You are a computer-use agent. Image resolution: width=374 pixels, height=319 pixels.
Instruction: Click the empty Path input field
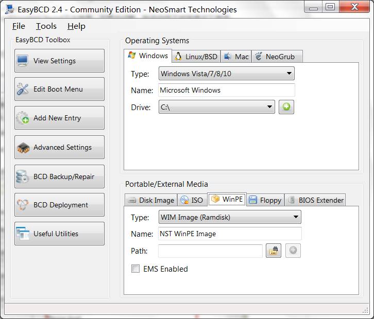[x=210, y=251]
